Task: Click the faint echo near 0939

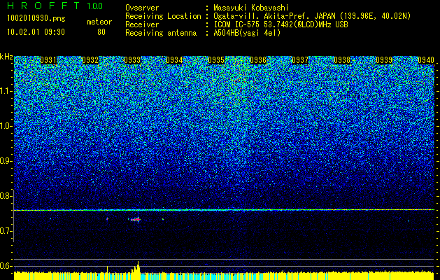Action: 409,220
